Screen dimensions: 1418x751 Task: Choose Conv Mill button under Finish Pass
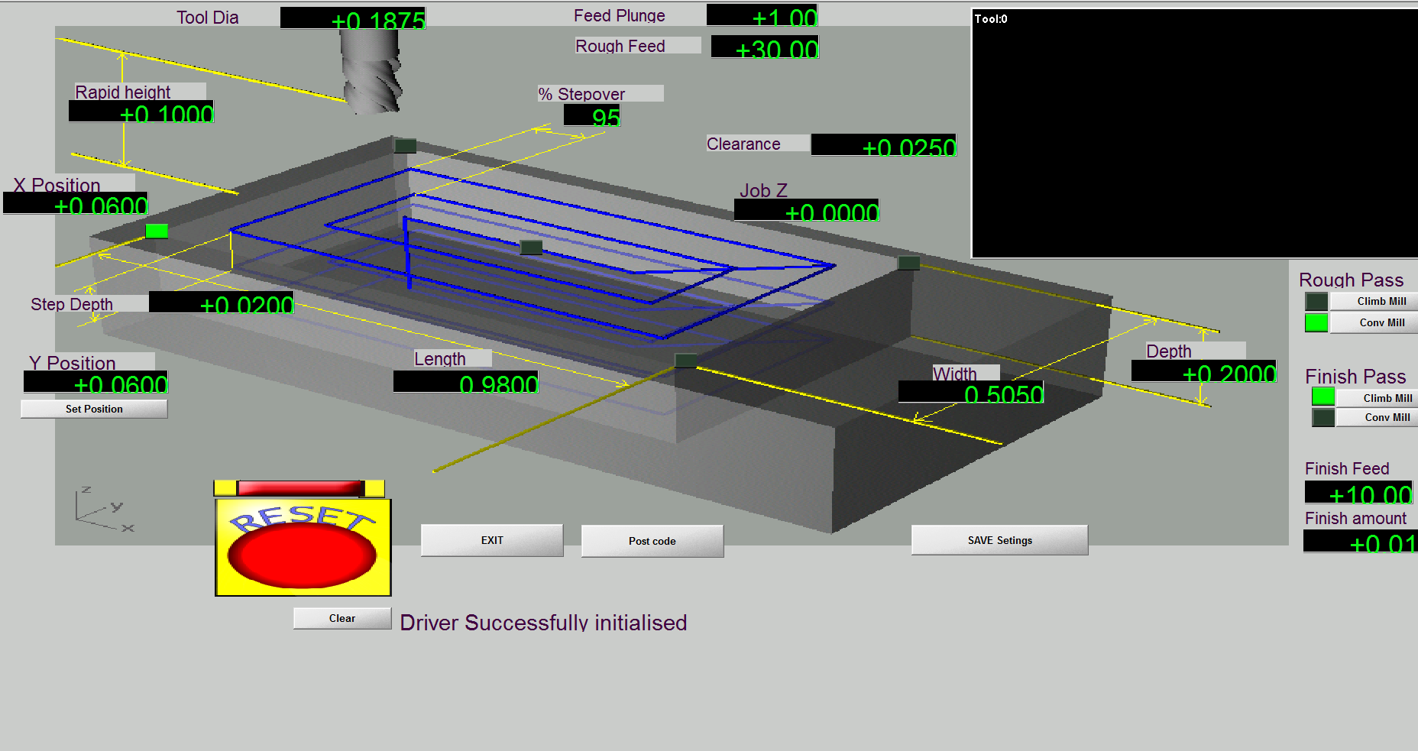pos(1378,417)
